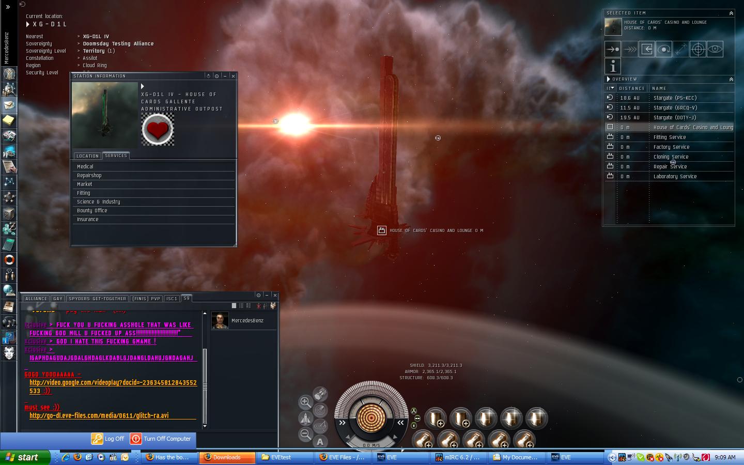Select the Science & Industry service
744x465 pixels.
[153, 202]
